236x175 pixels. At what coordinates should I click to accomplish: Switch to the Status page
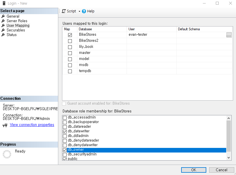12,35
